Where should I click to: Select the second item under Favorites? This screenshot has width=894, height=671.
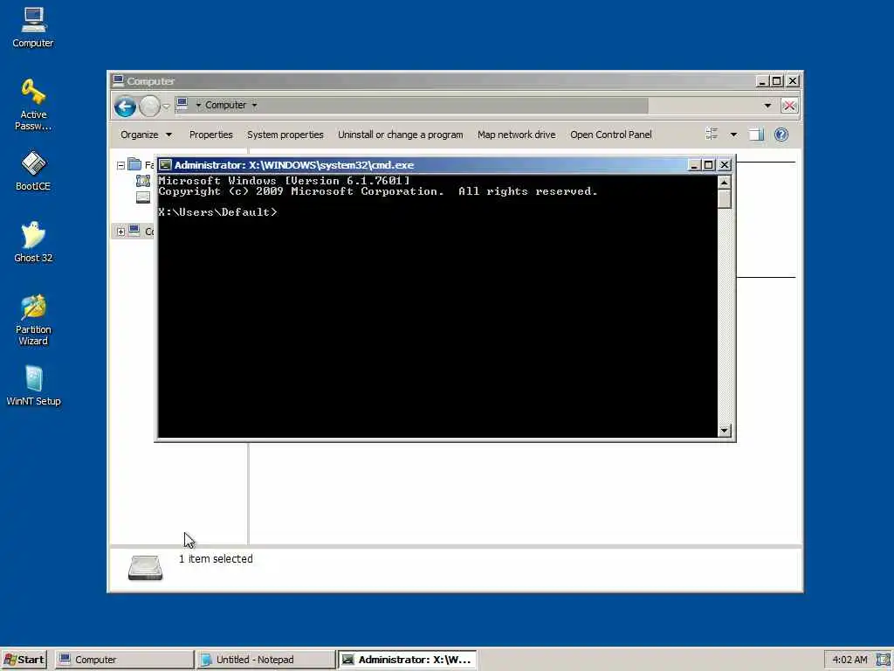(x=143, y=197)
